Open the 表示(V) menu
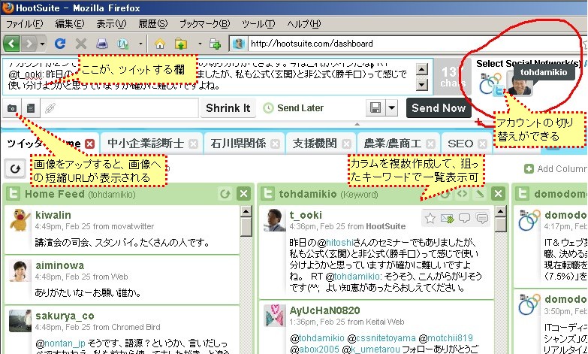This screenshot has height=354, width=588. [x=111, y=24]
